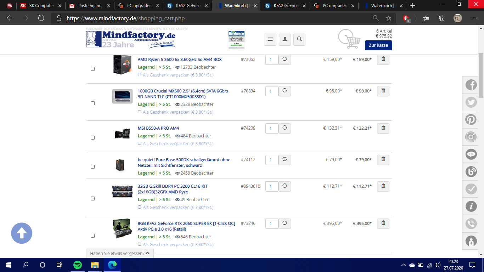Delete the AMD Ryzen 5 3600 item

tap(383, 59)
